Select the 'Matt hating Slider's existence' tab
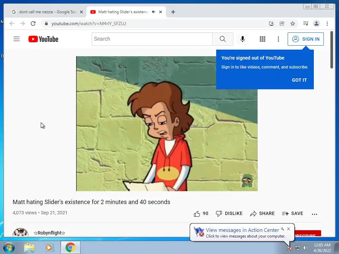Screen dimensions: 339x254 123,12
